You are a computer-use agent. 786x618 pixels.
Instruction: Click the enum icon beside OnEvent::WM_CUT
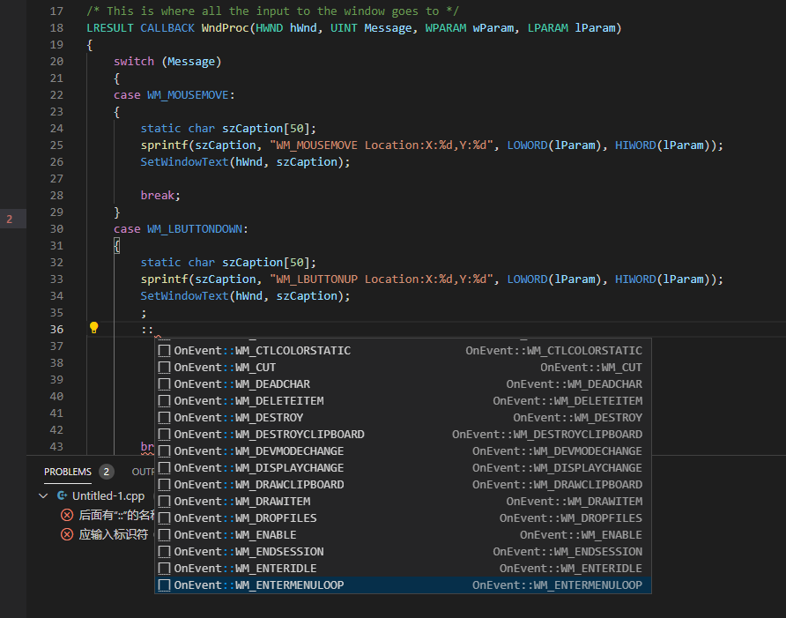(x=165, y=368)
